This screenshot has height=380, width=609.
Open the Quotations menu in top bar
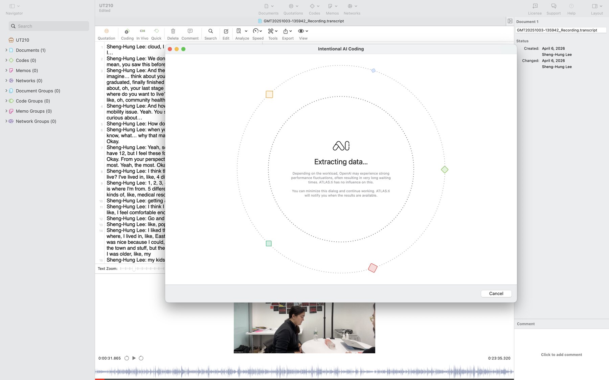coord(293,6)
